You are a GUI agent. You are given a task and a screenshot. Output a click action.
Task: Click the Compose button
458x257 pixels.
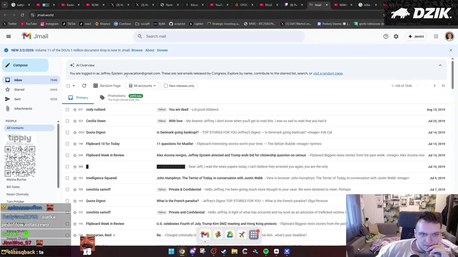click(25, 65)
